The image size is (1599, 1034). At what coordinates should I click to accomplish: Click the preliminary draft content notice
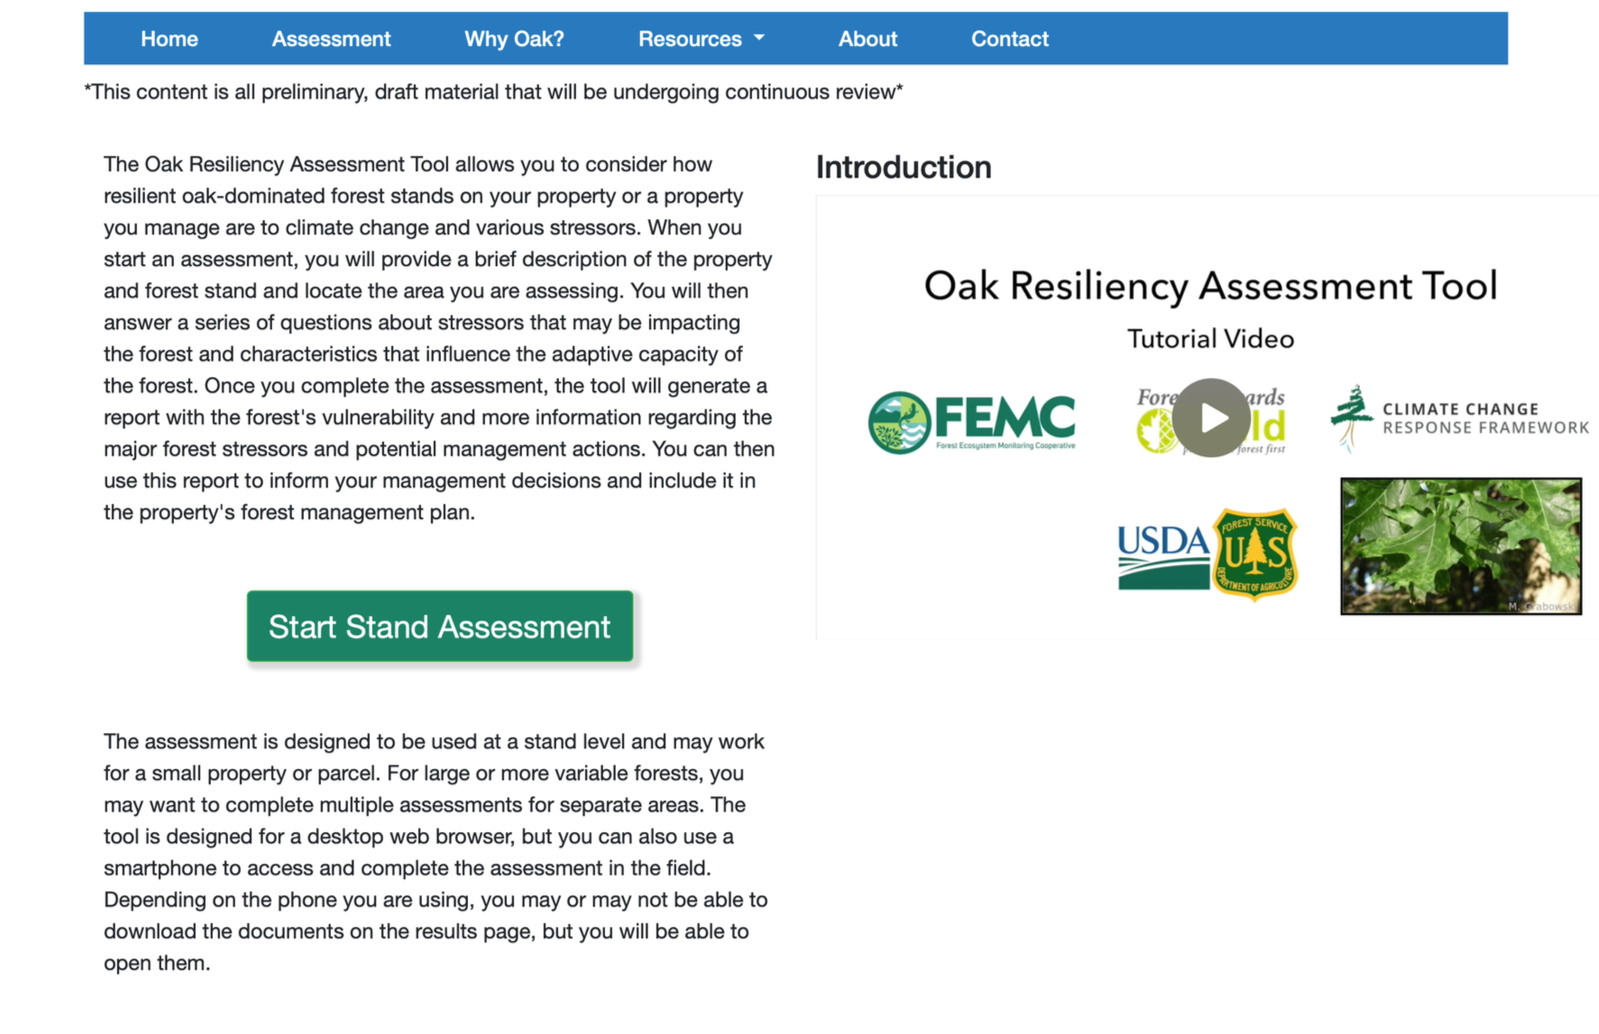point(493,92)
